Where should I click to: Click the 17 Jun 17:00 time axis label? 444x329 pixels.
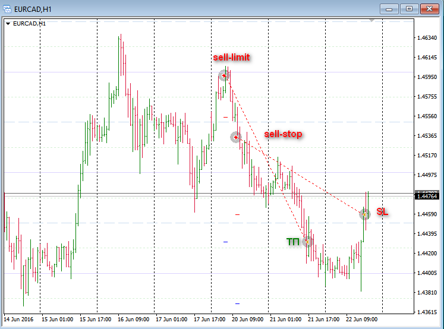tap(210, 319)
